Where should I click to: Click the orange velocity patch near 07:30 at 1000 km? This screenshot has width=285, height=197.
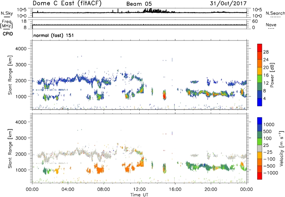tap(99, 170)
